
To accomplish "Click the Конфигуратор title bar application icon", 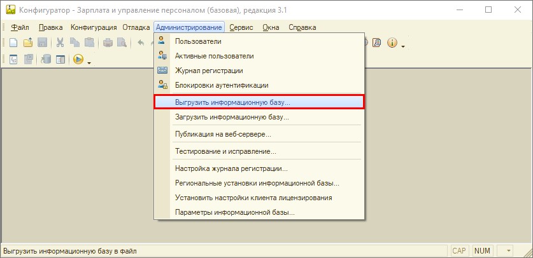I will pos(11,10).
